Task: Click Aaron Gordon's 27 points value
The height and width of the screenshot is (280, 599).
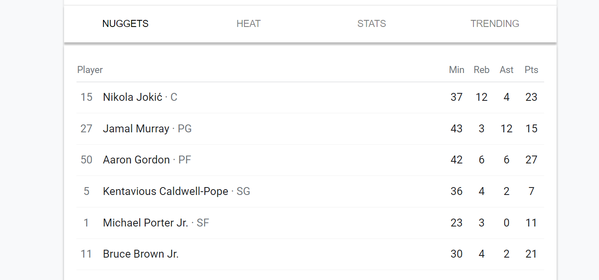Action: pyautogui.click(x=531, y=160)
